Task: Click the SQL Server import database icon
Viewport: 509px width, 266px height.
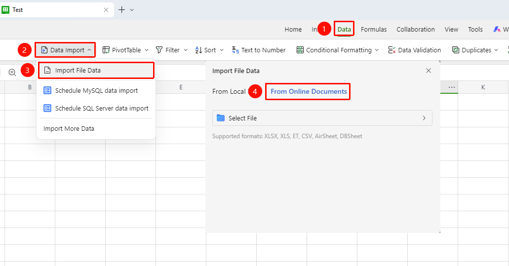Action: click(x=47, y=109)
